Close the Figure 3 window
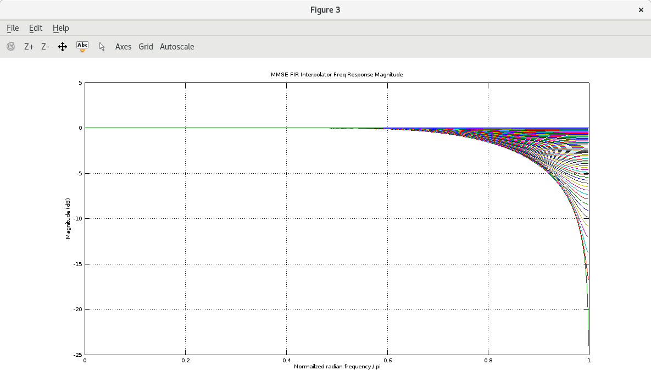 point(641,10)
